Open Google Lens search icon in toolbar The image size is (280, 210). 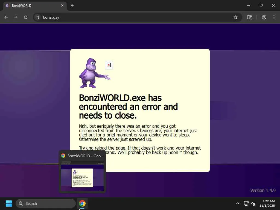tap(249, 17)
